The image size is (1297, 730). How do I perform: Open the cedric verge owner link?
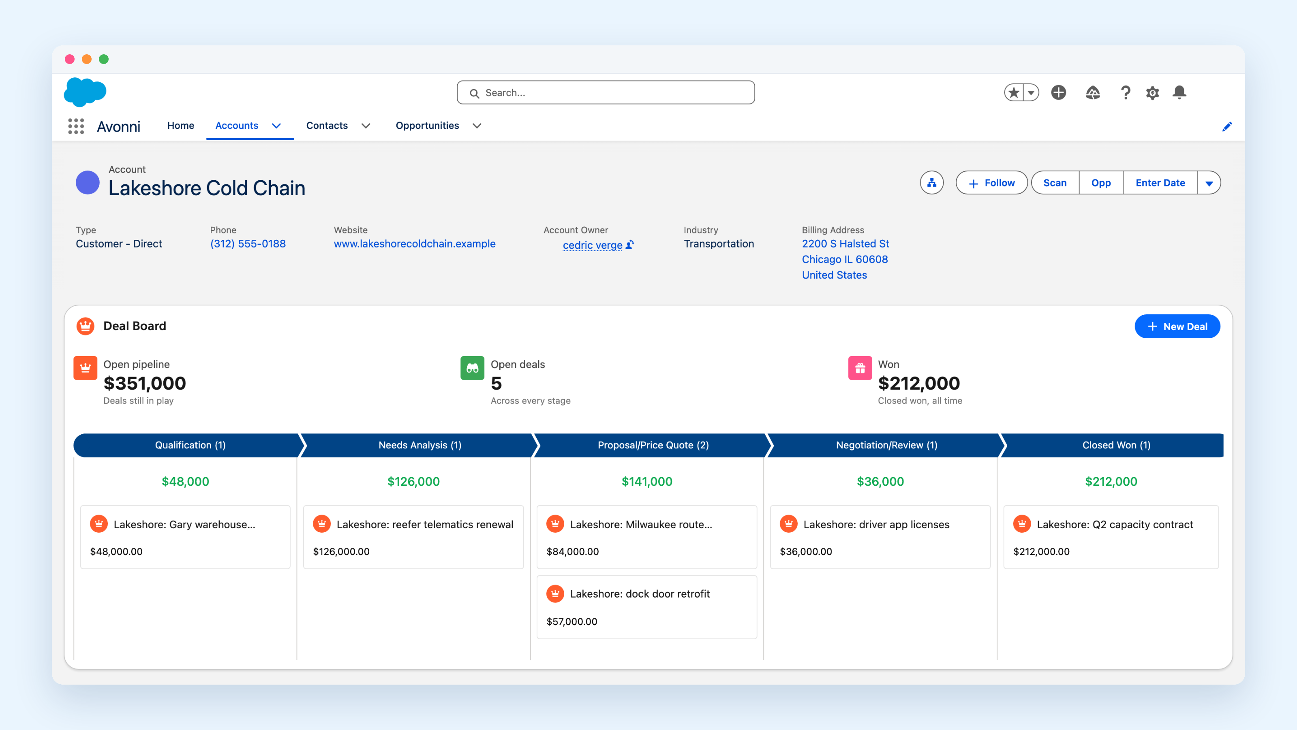pos(593,245)
